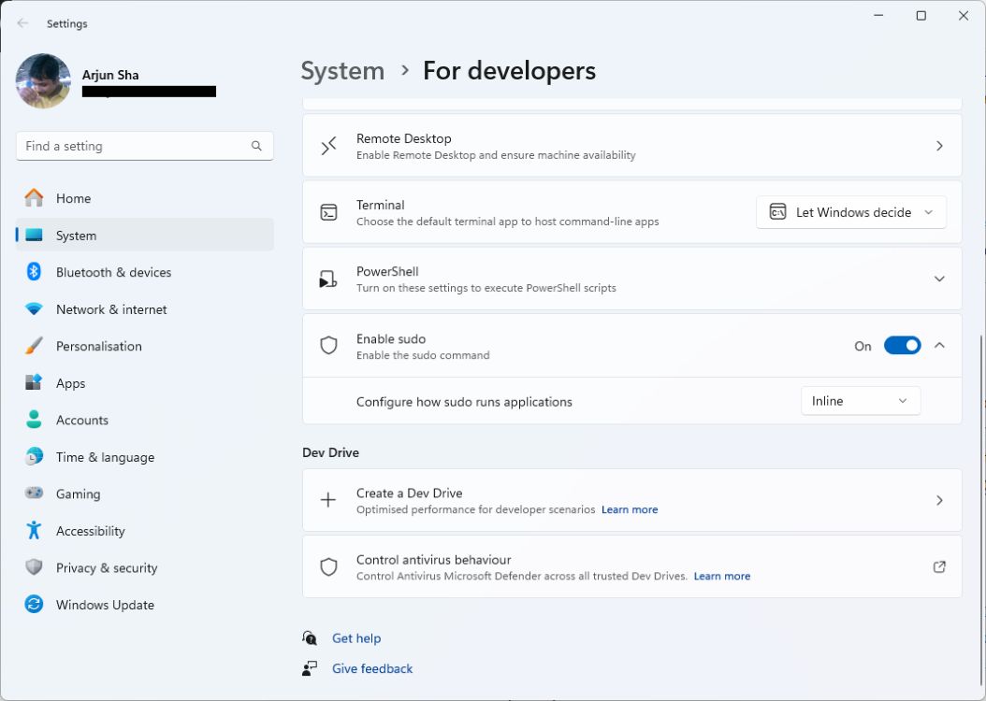Click the Arjun Sha profile picture
Screen dimensions: 986x701
(x=43, y=81)
